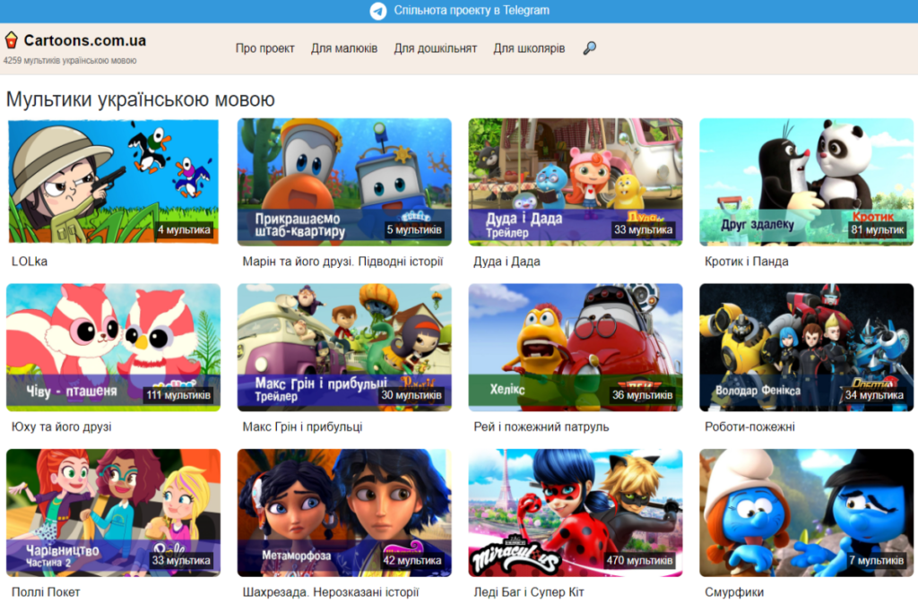Go to the 'Для дошкільнят' section
The image size is (918, 612).
pyautogui.click(x=435, y=48)
